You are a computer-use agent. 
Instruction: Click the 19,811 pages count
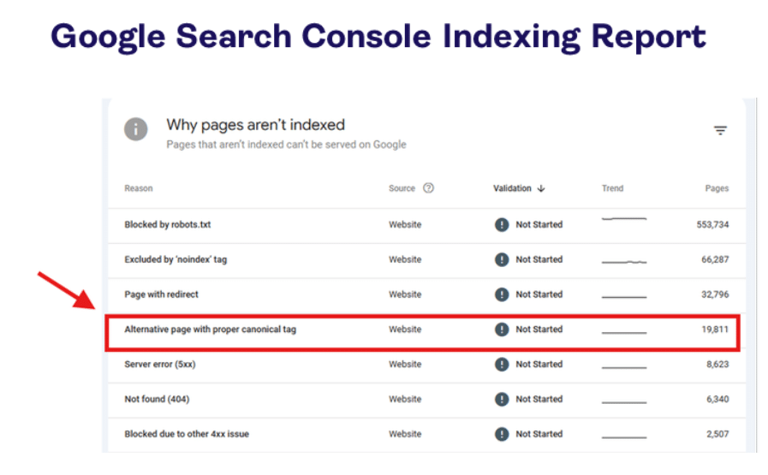(x=715, y=330)
